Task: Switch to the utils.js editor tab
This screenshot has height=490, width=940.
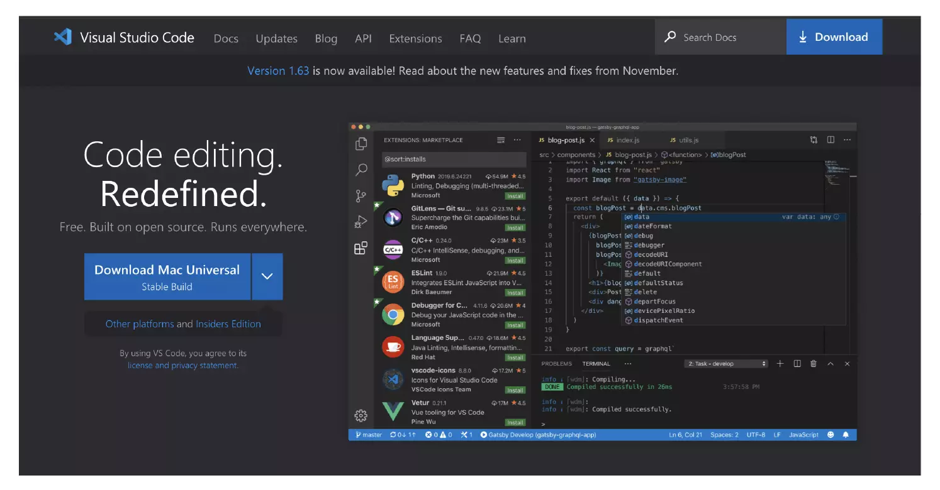Action: click(684, 140)
